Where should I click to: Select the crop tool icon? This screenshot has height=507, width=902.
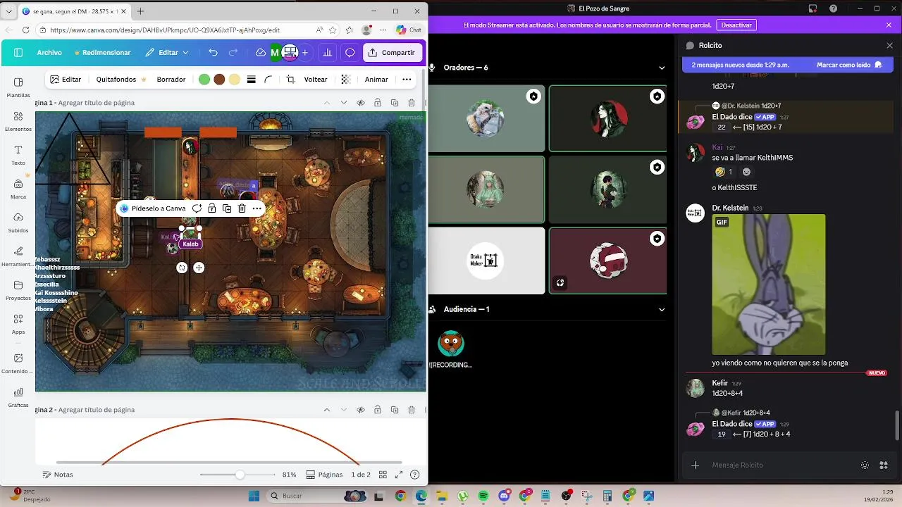click(x=290, y=80)
